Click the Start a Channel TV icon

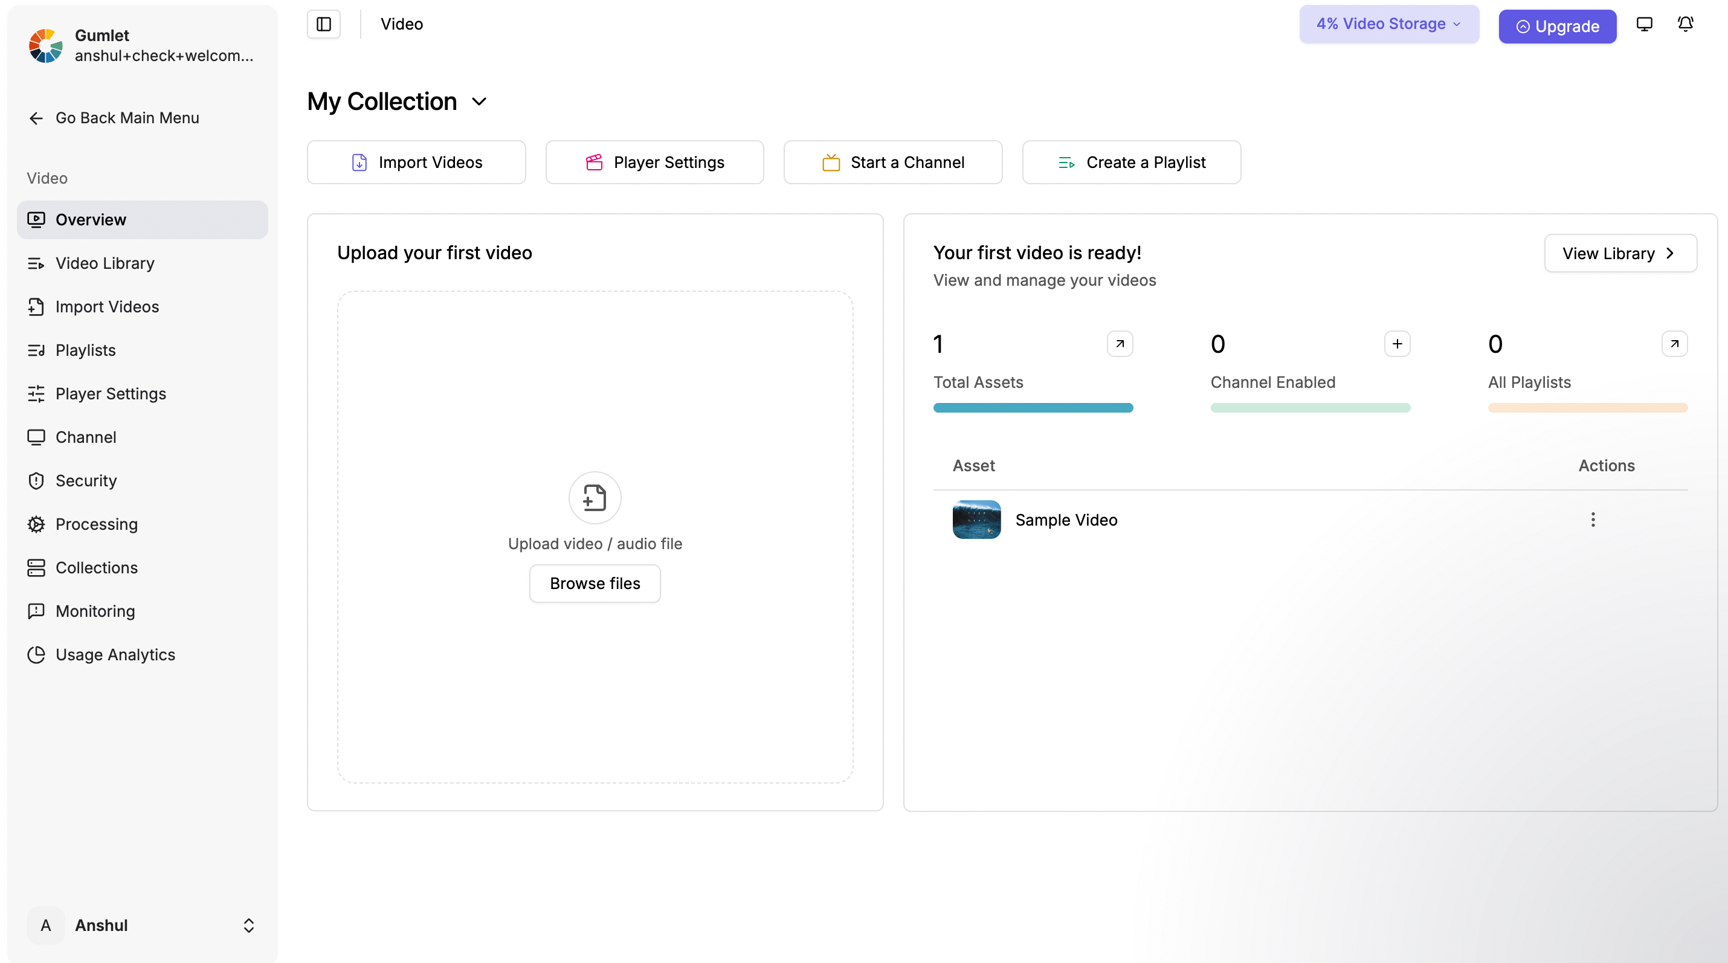coord(831,163)
